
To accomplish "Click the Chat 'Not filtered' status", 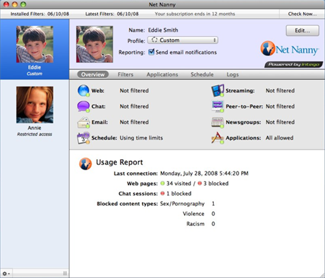I will 134,107.
